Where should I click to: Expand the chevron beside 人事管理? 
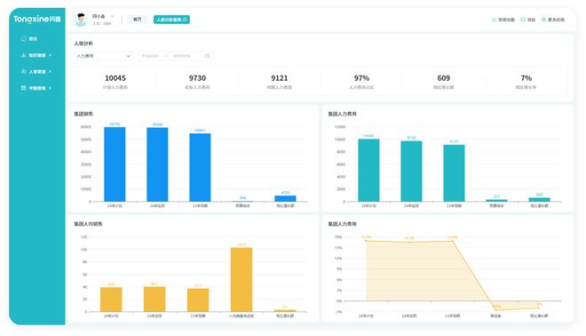pos(50,71)
